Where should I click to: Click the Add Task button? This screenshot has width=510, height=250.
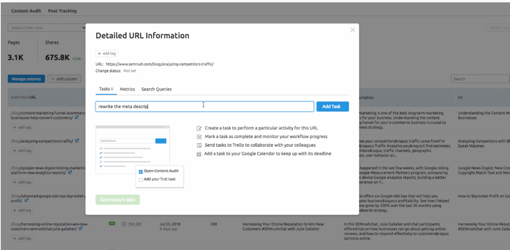(x=332, y=106)
